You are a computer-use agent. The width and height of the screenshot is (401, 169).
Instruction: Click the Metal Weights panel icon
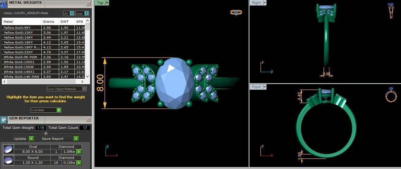tap(3, 4)
